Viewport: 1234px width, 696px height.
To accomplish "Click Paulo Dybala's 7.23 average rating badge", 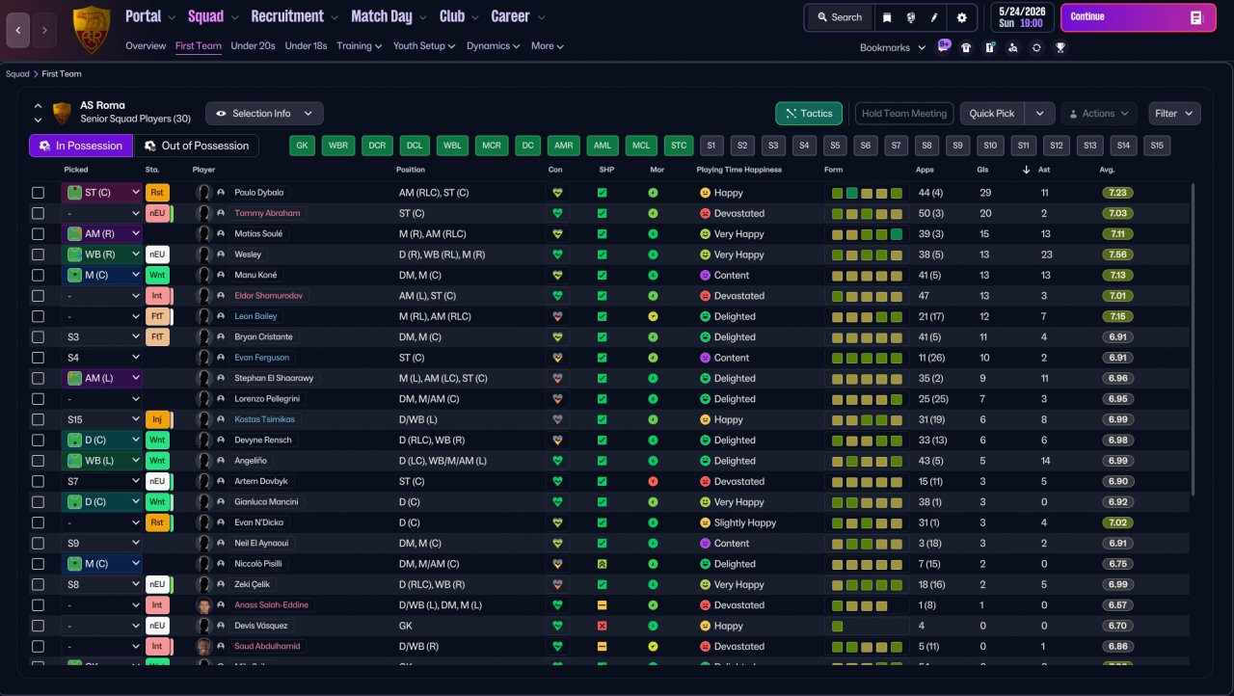I will click(1119, 193).
